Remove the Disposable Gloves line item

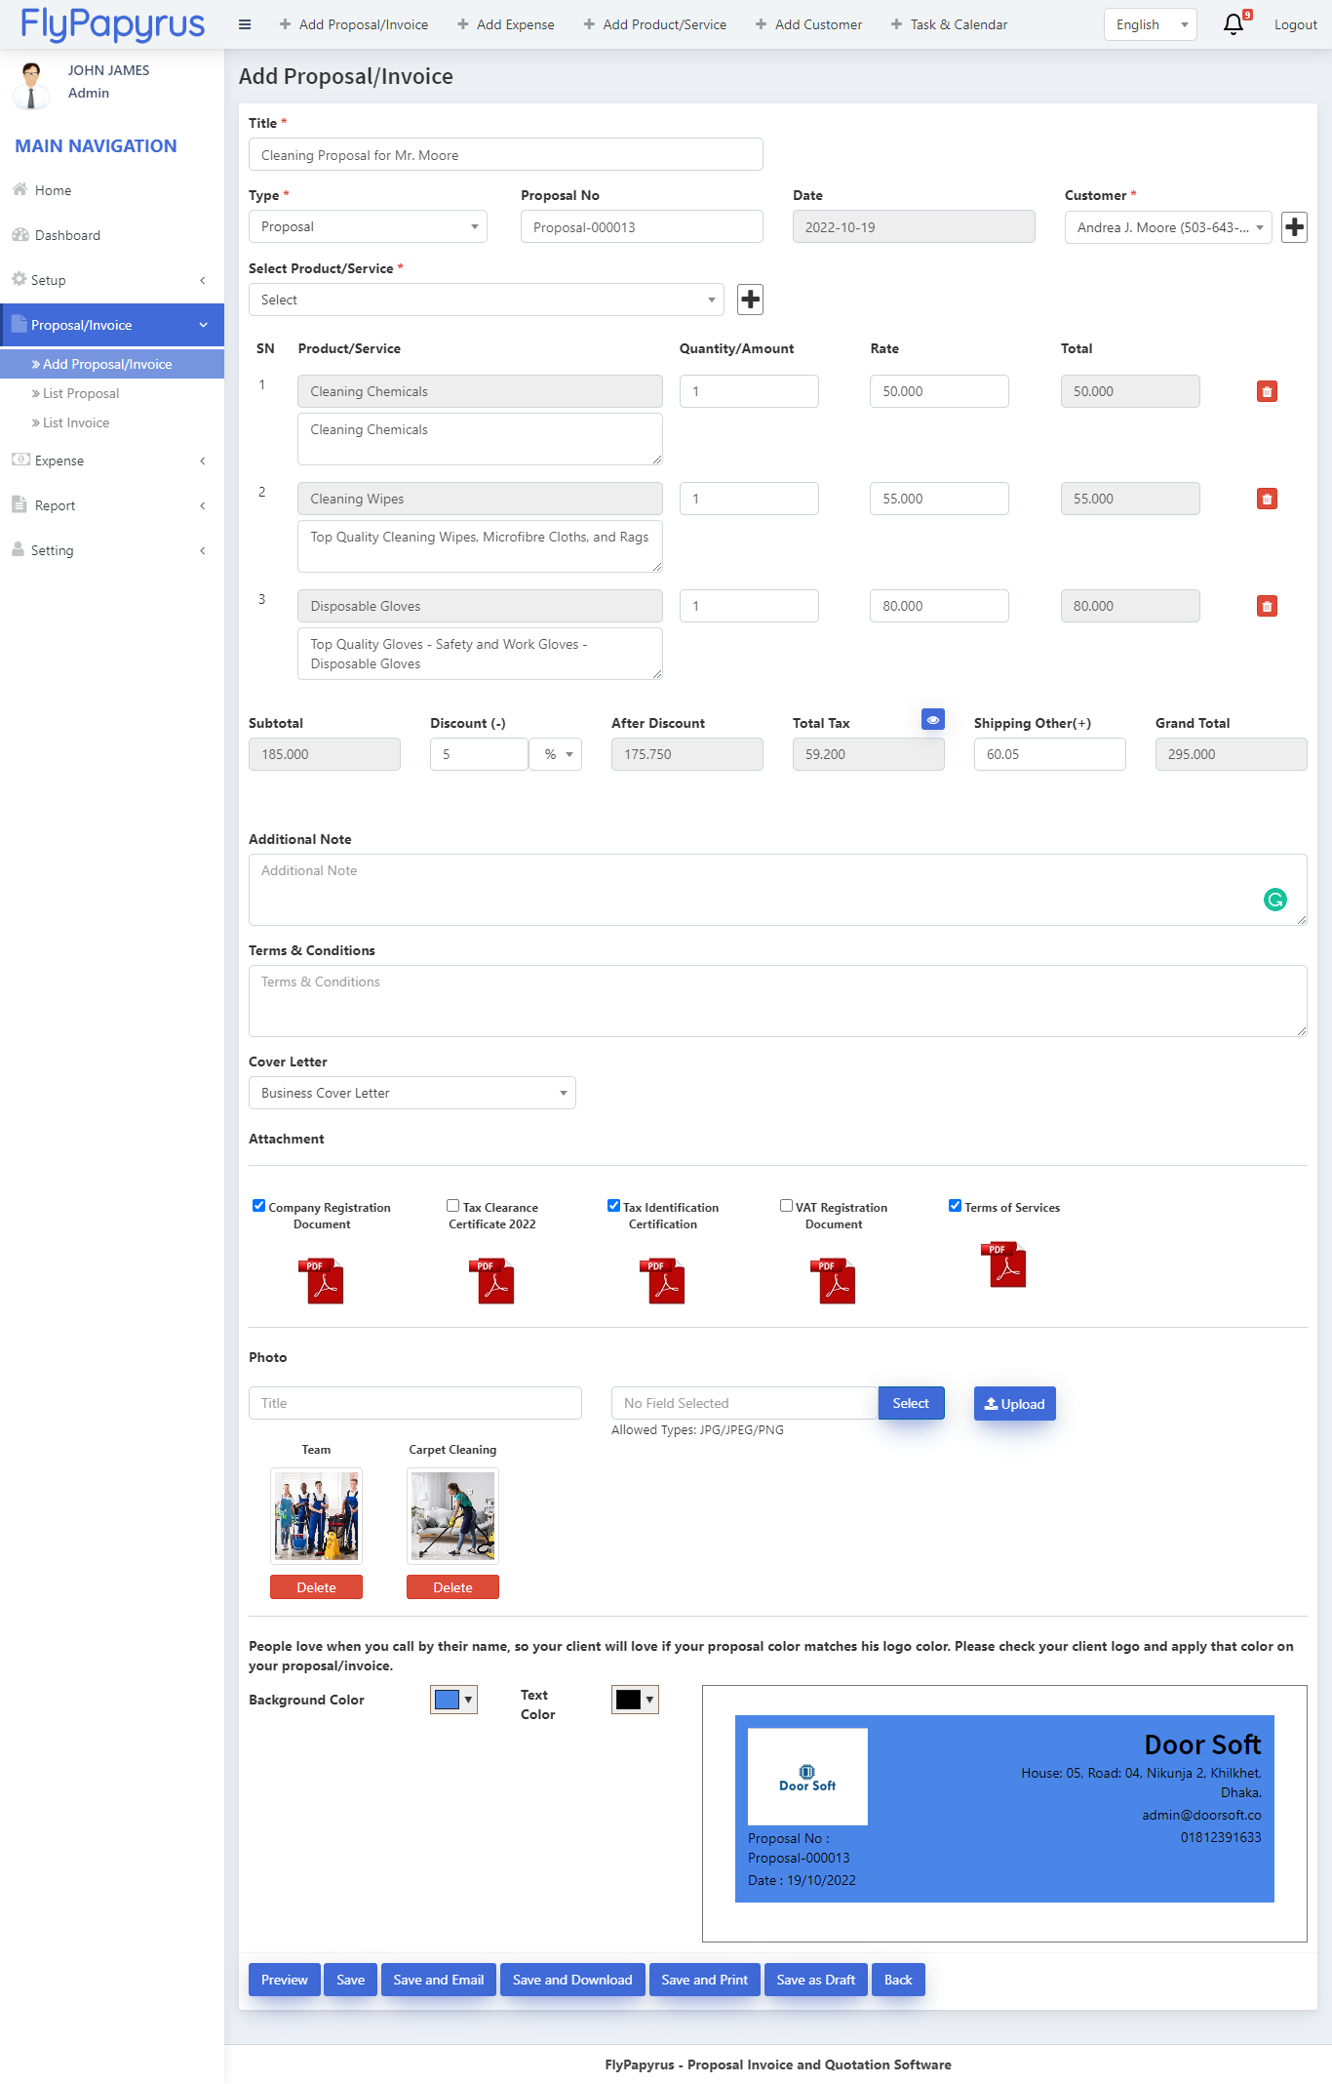pyautogui.click(x=1267, y=606)
